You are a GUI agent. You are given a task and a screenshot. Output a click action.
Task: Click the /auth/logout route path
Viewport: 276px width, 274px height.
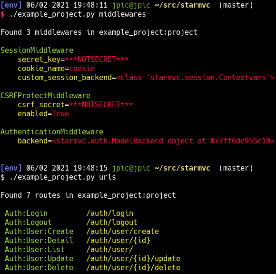(x=112, y=223)
